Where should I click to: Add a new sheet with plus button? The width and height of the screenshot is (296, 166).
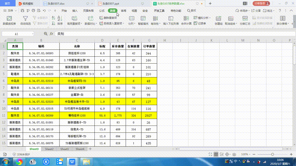coord(90,149)
